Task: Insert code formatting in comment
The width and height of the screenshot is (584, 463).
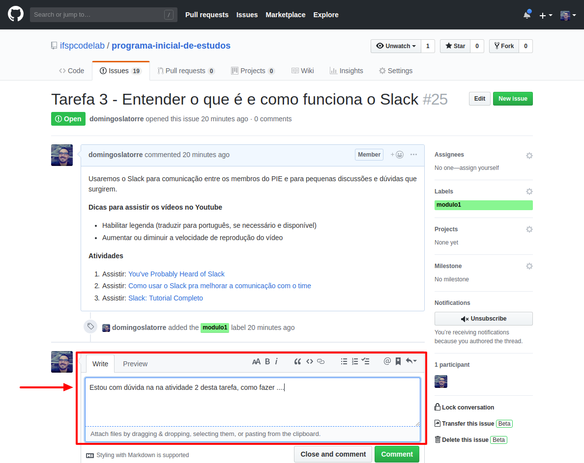Action: (x=310, y=361)
